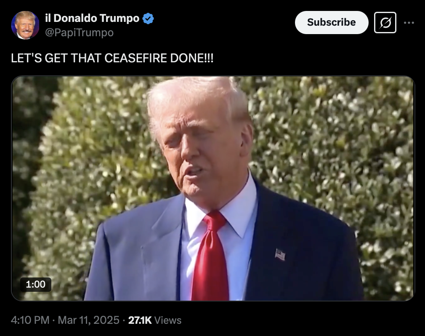The height and width of the screenshot is (336, 425).
Task: Click the display name il Donaldo Trumpo
Action: tap(92, 18)
